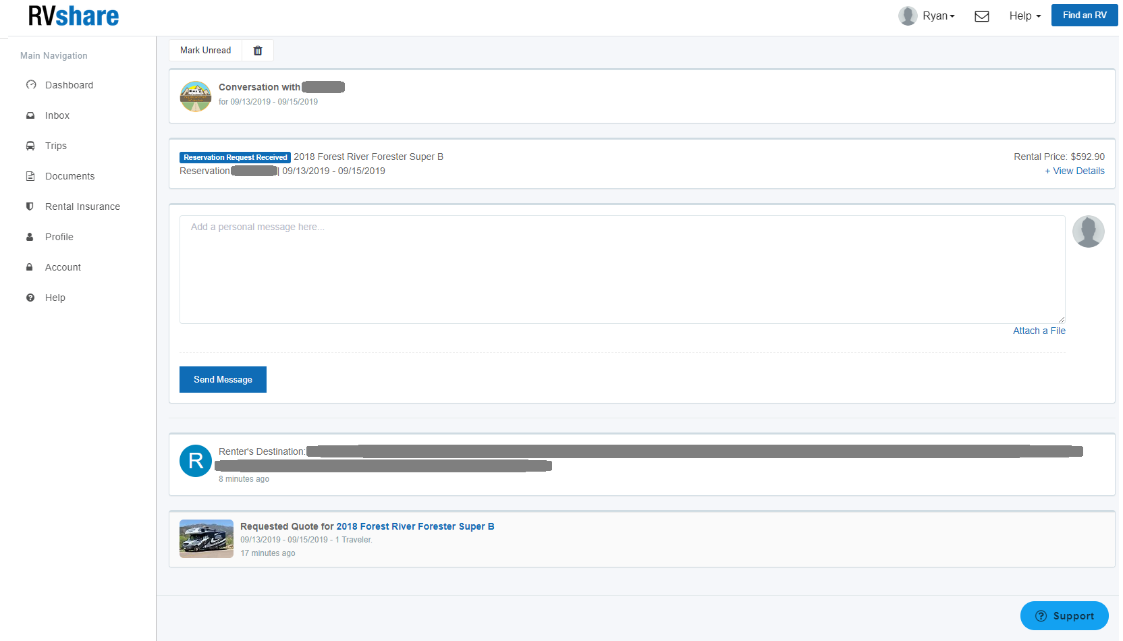Open Documents in the sidebar
Screen dimensions: 1123x641
click(x=70, y=176)
